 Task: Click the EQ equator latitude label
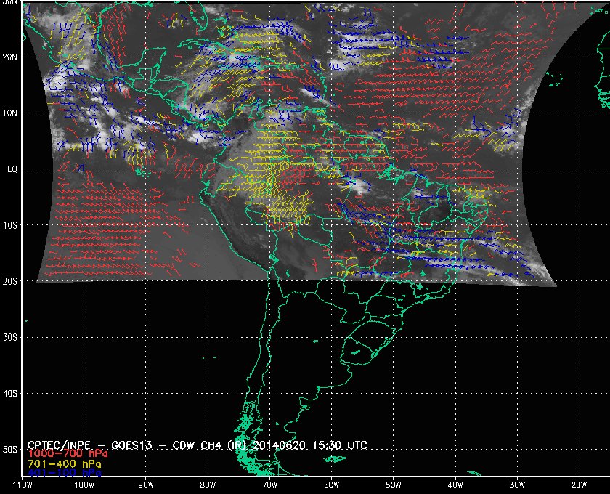pos(12,169)
